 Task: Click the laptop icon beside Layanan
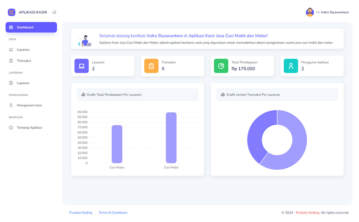(11, 50)
